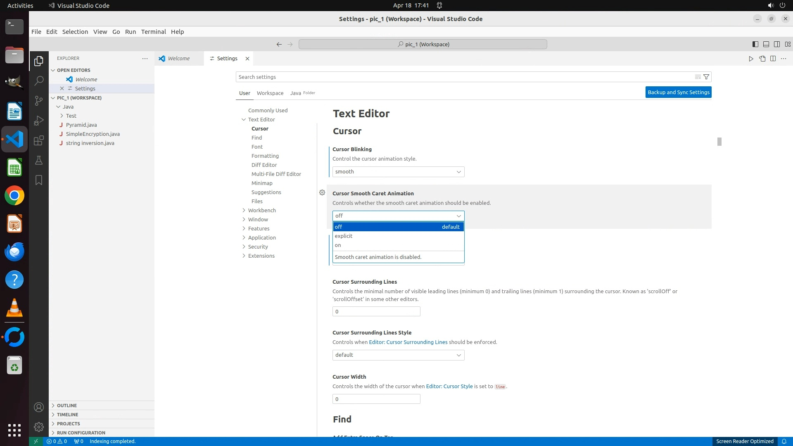Image resolution: width=793 pixels, height=446 pixels.
Task: Switch to the Workspace settings tab
Action: [x=270, y=93]
